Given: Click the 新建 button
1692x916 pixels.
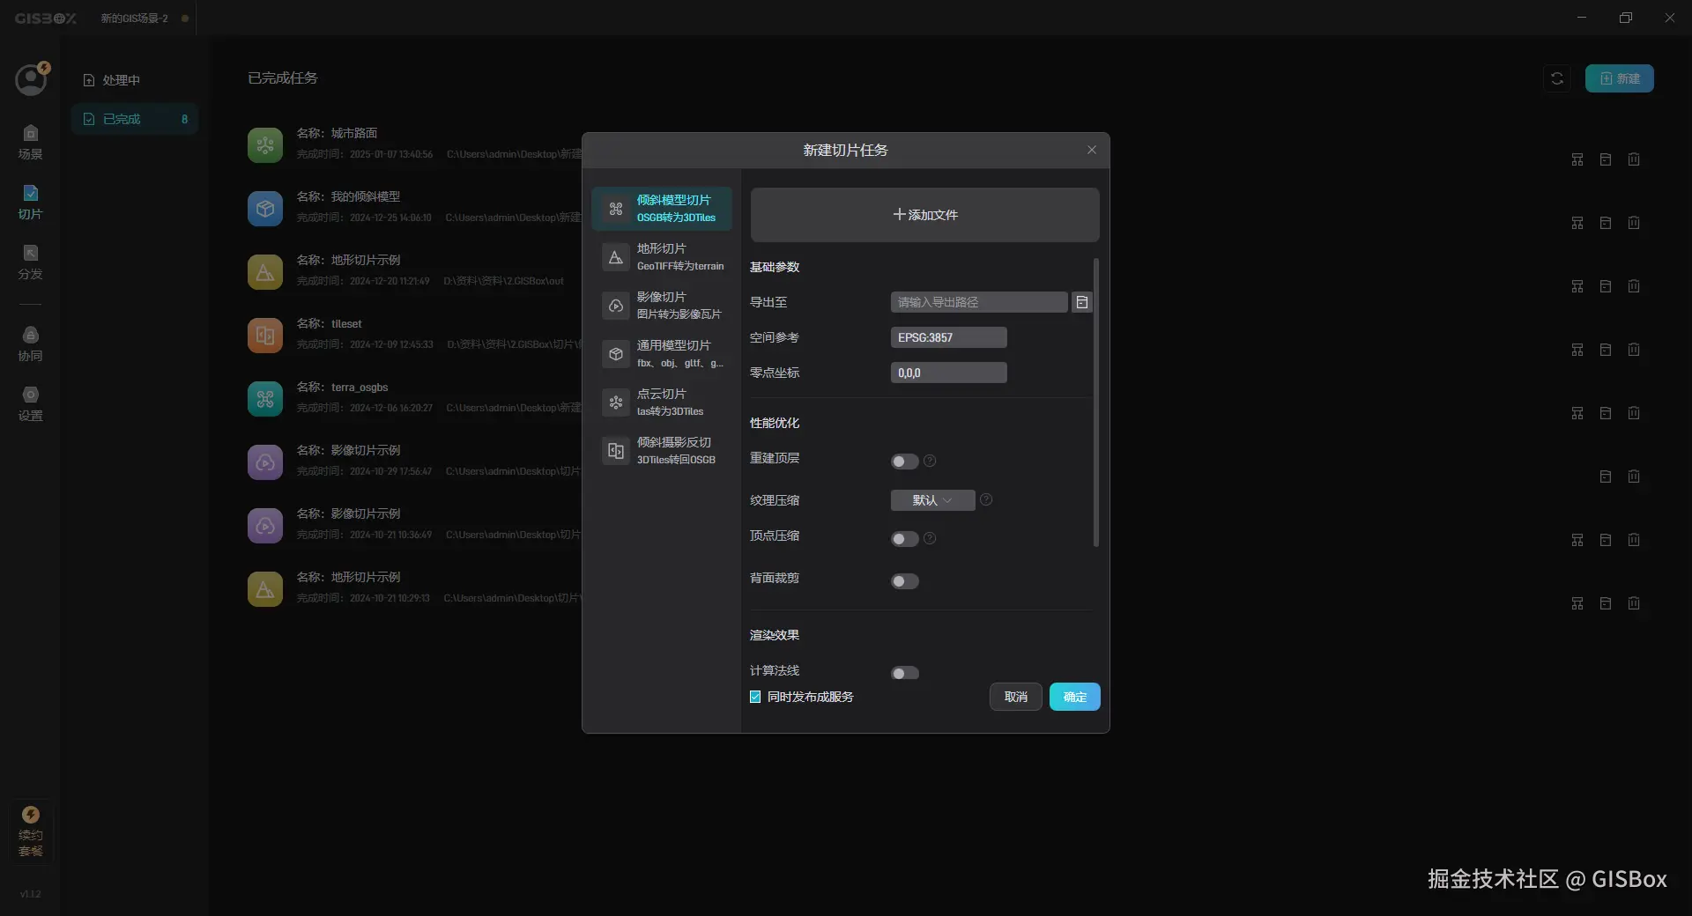Looking at the screenshot, I should coord(1619,78).
